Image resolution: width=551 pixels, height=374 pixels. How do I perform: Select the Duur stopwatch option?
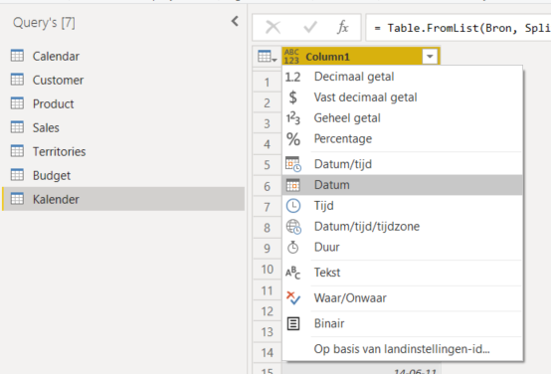[403, 247]
